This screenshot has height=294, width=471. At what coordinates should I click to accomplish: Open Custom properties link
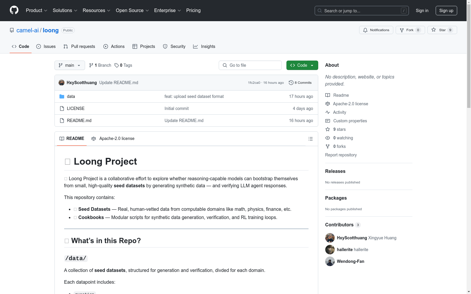click(x=346, y=121)
